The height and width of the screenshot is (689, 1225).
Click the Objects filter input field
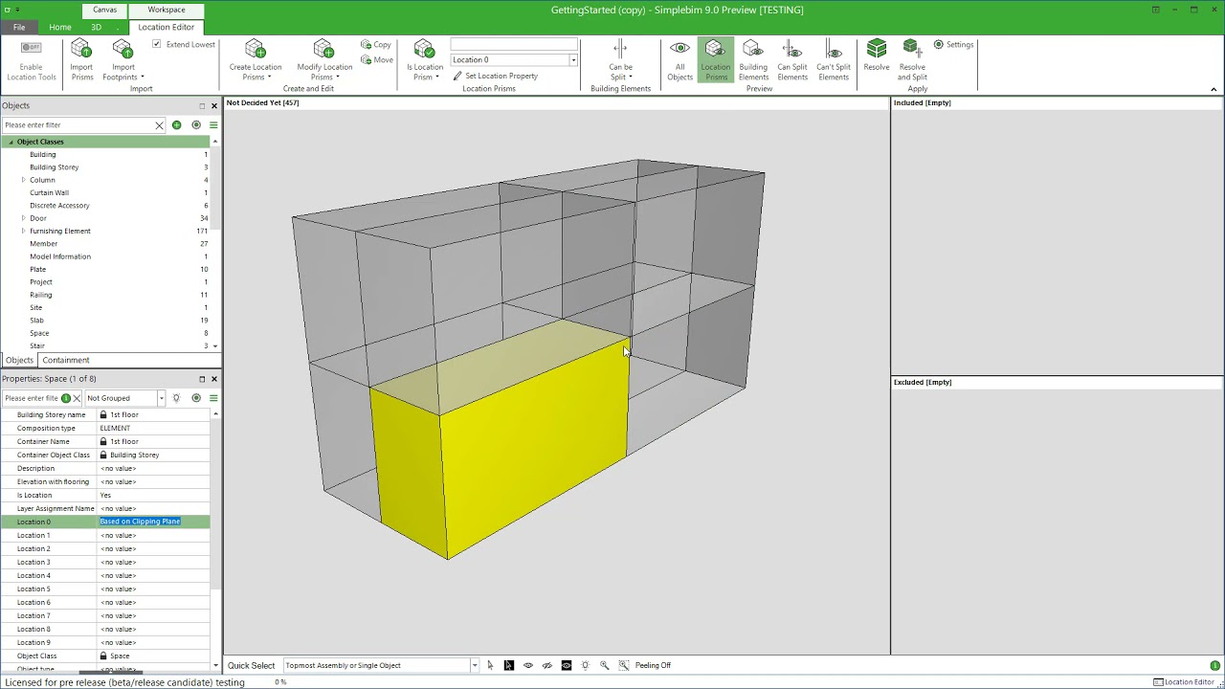tap(78, 125)
